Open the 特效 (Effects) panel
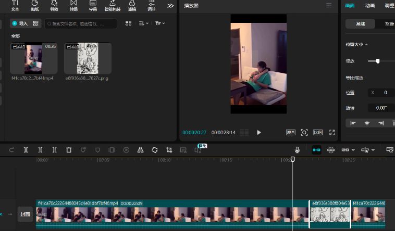The height and width of the screenshot is (231, 395). tap(54, 6)
